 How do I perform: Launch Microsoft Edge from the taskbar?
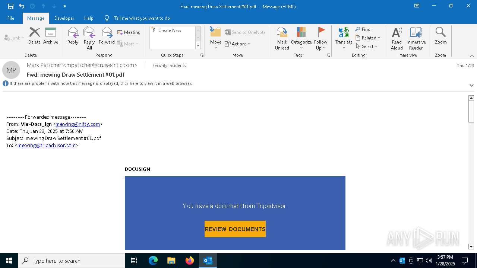pos(153,261)
